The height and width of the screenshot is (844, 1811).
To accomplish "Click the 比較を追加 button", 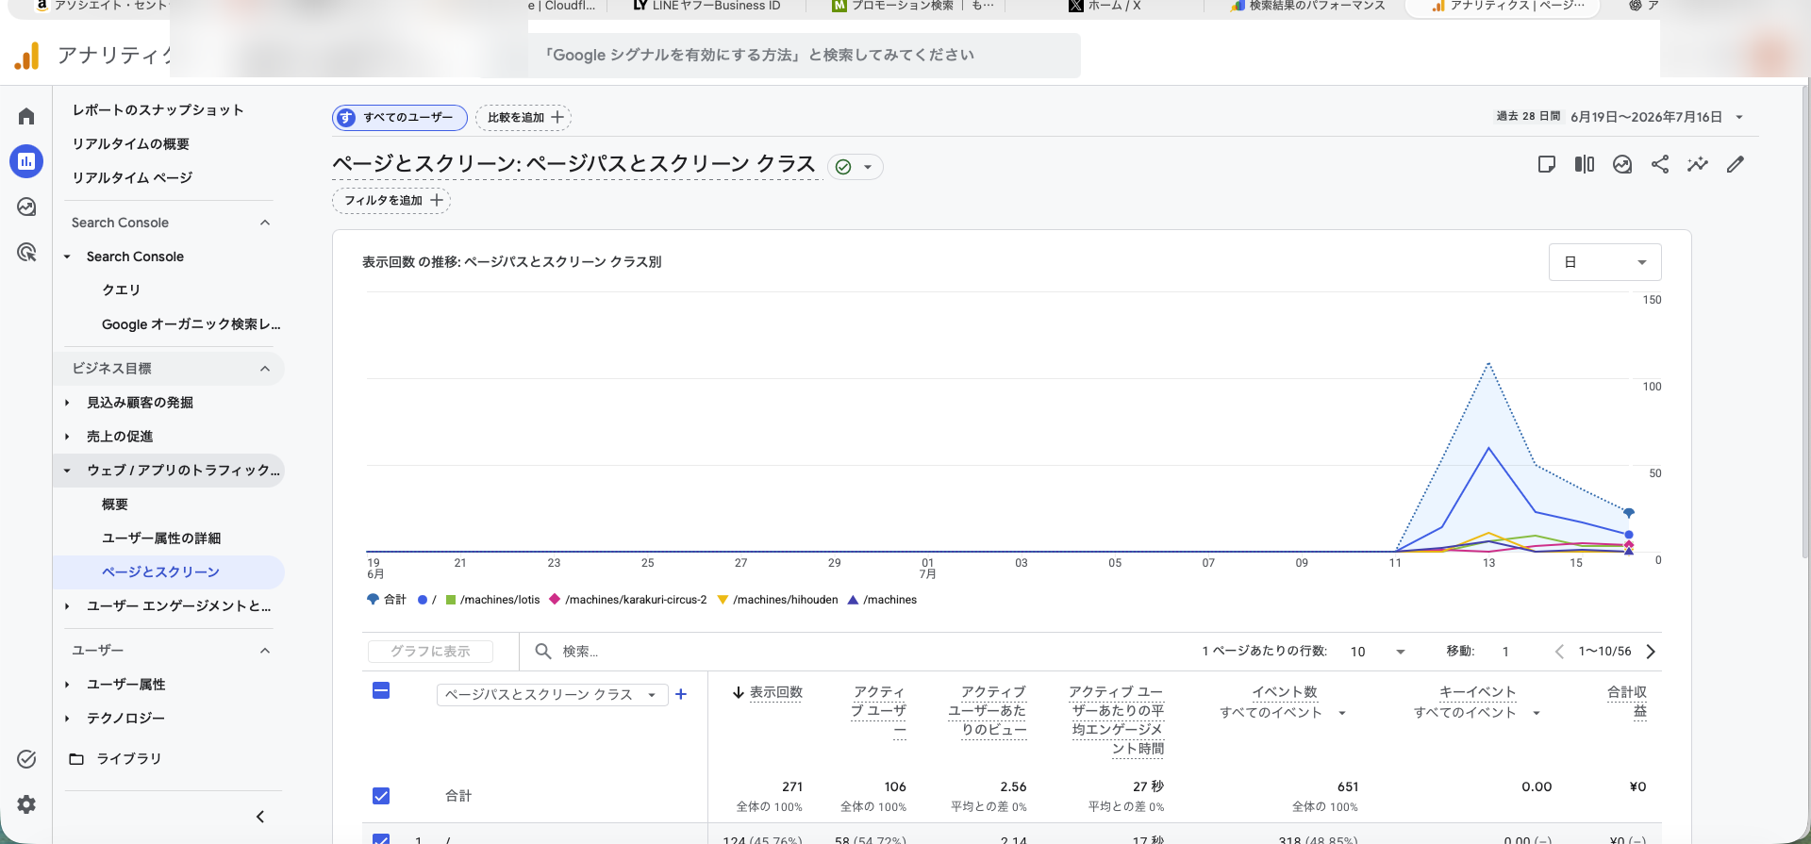I will tap(523, 117).
